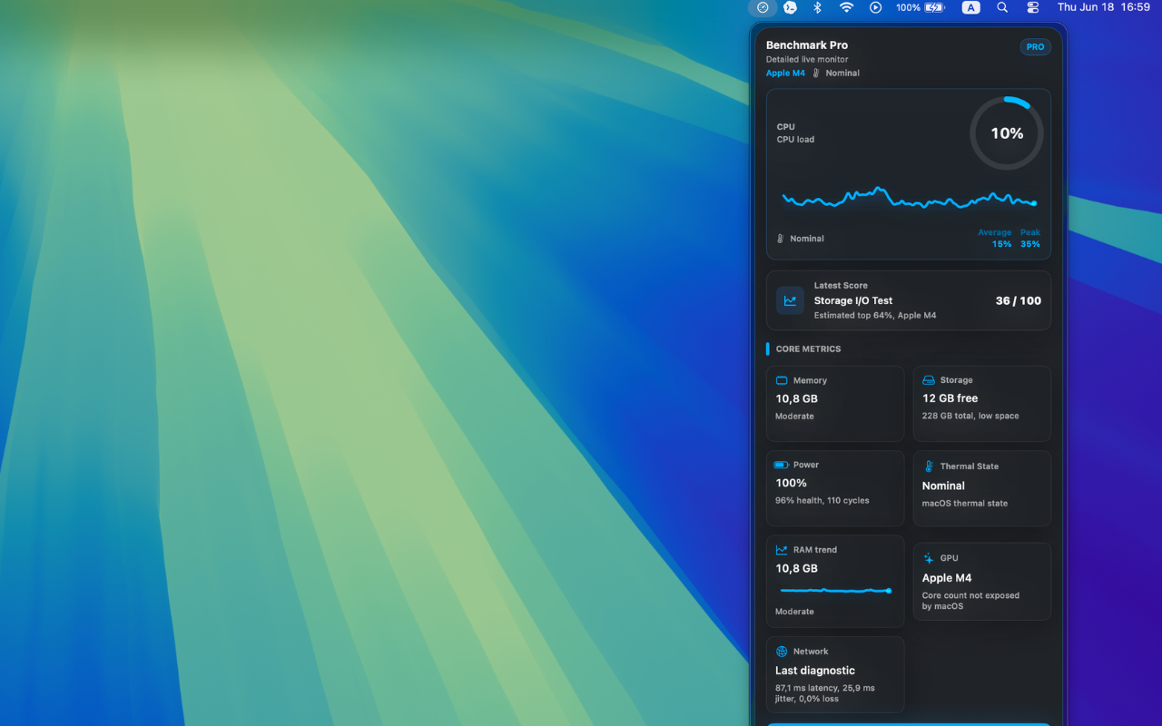Click 'macOS thermal state' text
This screenshot has height=726, width=1162.
pyautogui.click(x=965, y=504)
